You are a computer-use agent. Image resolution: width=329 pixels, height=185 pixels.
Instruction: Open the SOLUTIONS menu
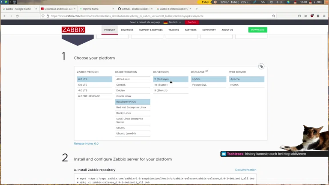[x=127, y=30]
